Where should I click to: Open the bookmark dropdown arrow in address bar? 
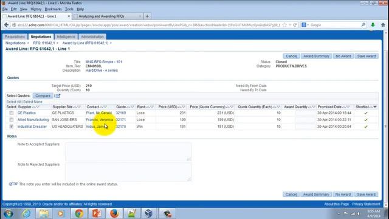(x=290, y=25)
